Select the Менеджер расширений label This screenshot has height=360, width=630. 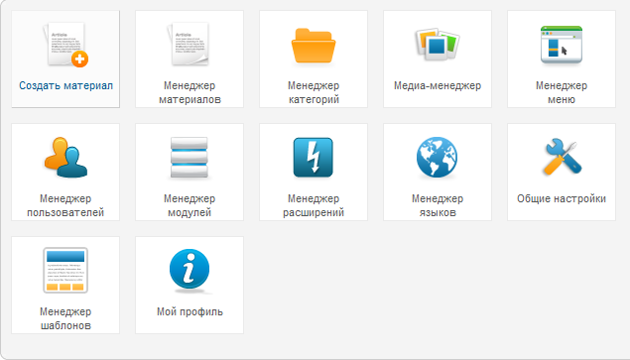(314, 205)
